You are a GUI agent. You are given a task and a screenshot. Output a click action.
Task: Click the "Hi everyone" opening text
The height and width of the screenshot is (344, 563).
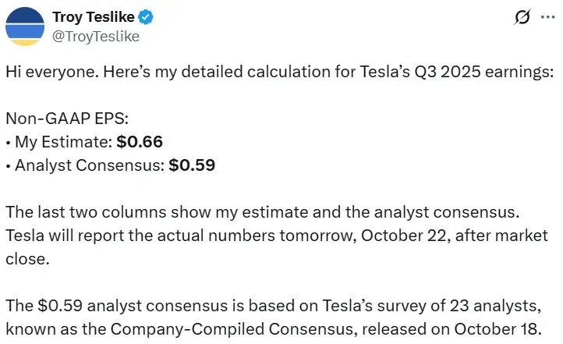(x=38, y=71)
